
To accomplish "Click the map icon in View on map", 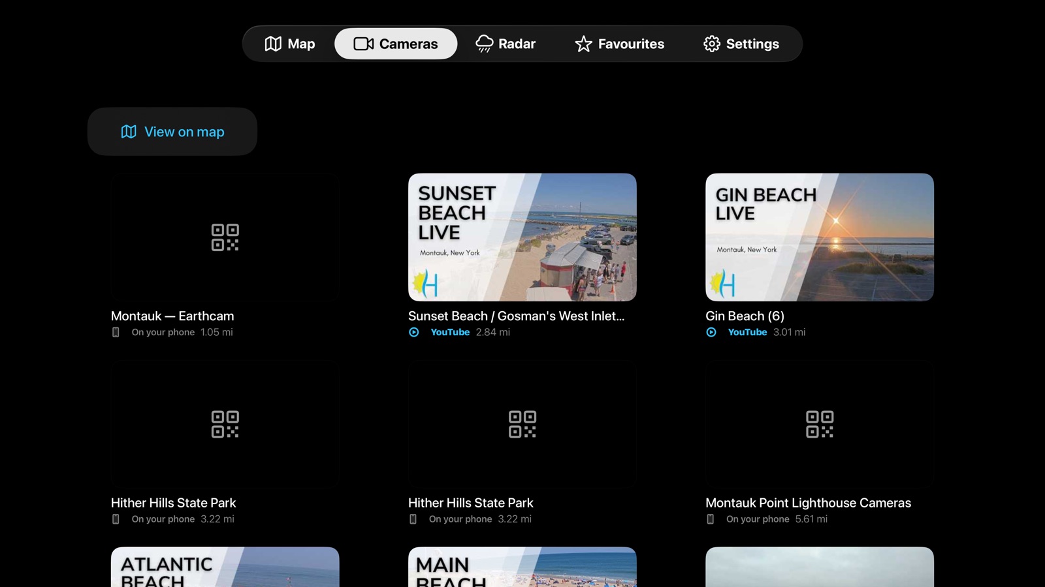I will tap(129, 132).
